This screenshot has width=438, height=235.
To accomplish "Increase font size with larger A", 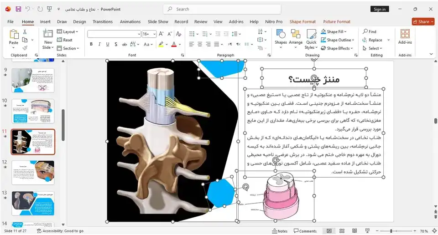I will pyautogui.click(x=161, y=34).
